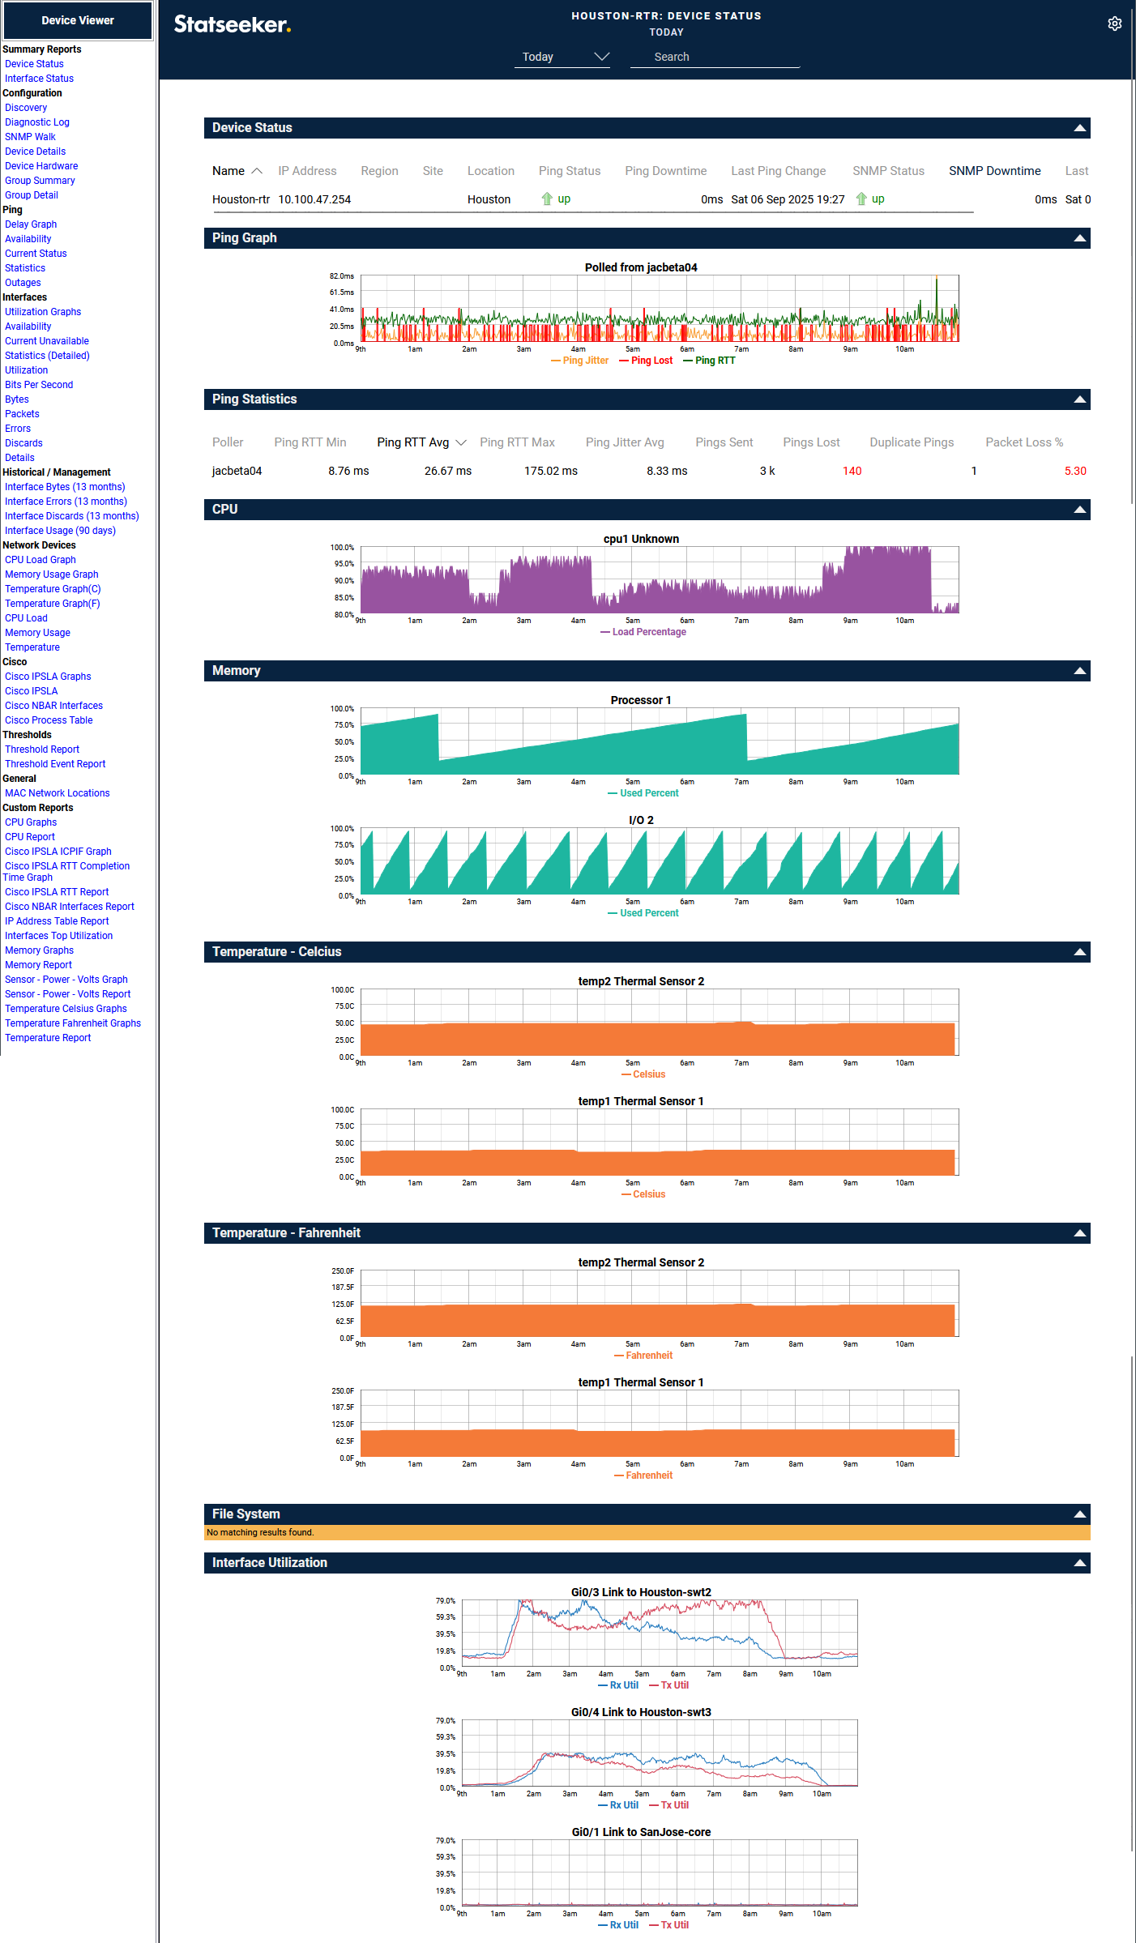
Task: Open the CPU Load Graph link
Action: click(41, 560)
